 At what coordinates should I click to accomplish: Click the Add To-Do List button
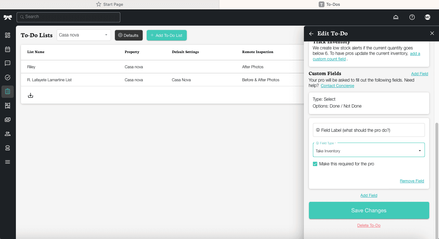(x=167, y=35)
